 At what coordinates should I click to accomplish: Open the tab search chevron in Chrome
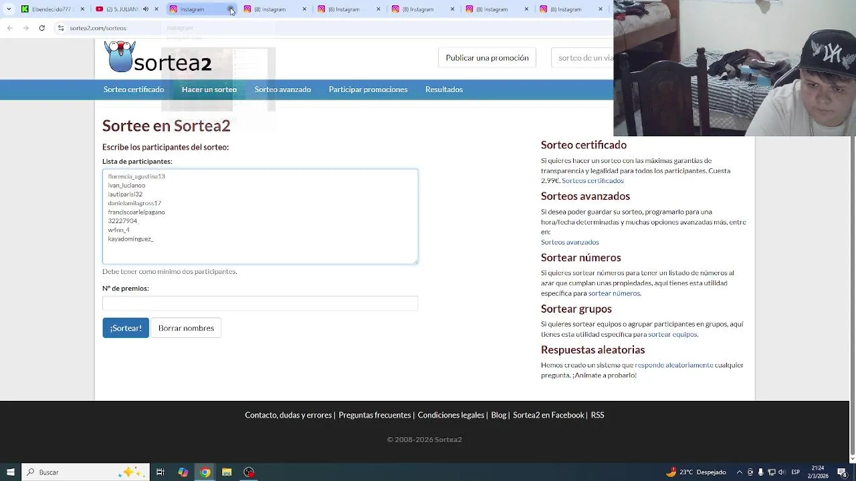pyautogui.click(x=9, y=9)
